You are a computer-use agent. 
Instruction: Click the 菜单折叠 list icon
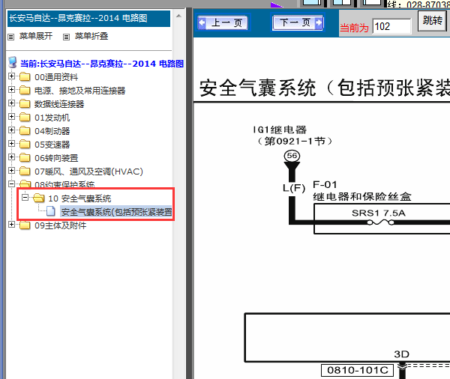[x=66, y=37]
